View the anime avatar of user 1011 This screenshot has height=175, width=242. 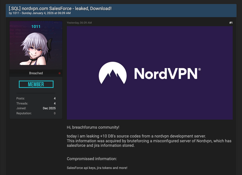36,49
